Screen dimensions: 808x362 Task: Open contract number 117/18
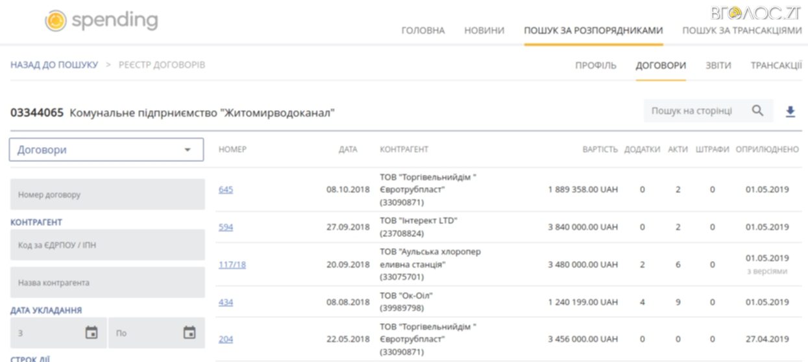(232, 264)
